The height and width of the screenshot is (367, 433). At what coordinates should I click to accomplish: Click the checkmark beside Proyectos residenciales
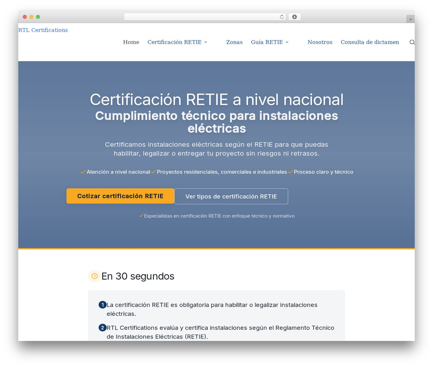154,172
